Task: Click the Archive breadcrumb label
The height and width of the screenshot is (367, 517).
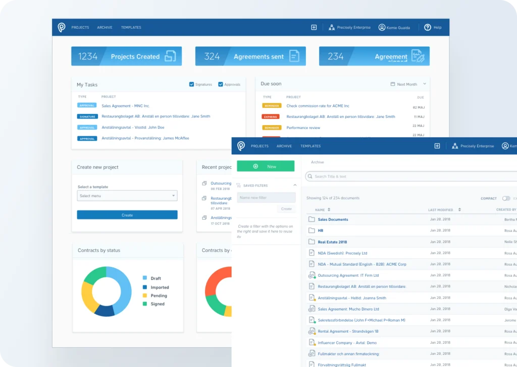Action: click(x=318, y=162)
